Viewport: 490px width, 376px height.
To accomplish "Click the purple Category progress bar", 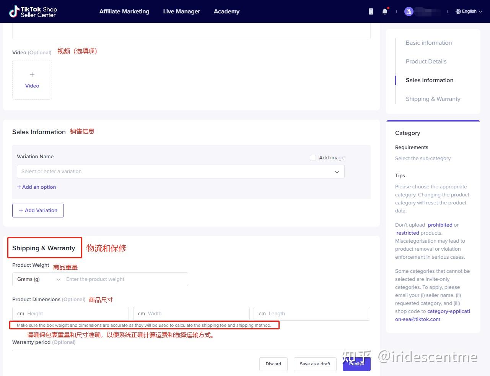I will click(x=433, y=121).
